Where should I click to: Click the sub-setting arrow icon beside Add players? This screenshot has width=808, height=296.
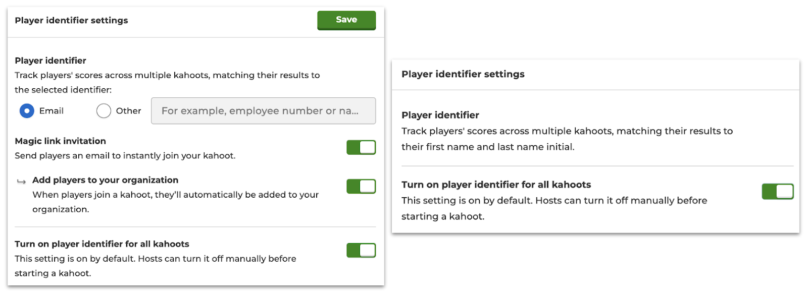[x=21, y=181]
